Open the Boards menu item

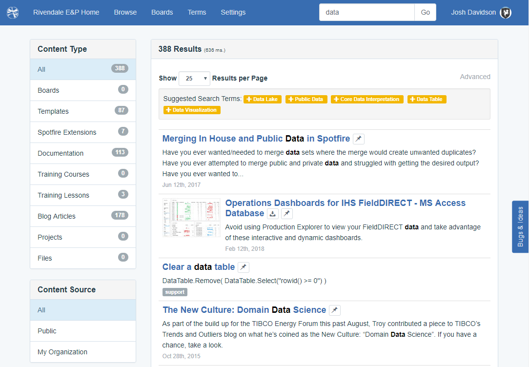[162, 13]
